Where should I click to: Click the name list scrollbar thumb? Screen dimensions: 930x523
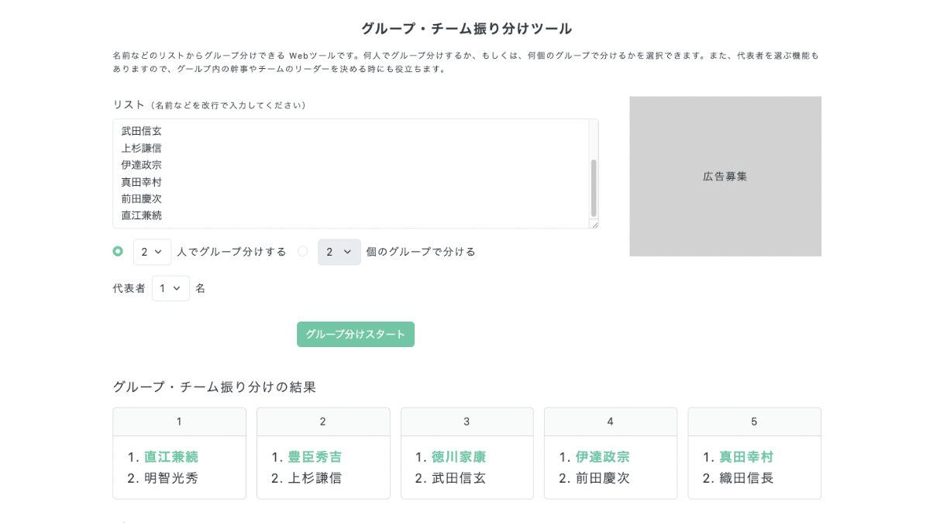point(594,188)
